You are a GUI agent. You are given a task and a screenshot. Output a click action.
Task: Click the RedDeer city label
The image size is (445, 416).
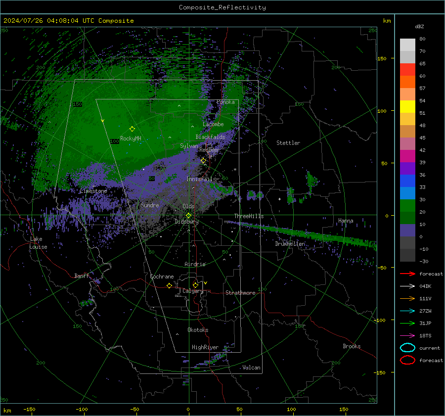(210, 150)
